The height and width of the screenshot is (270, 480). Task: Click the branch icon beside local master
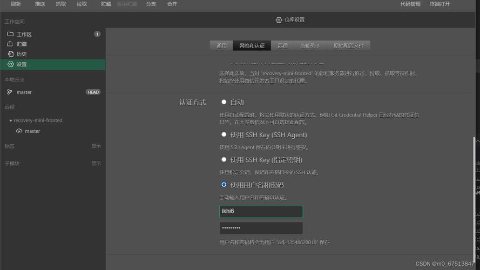point(10,92)
